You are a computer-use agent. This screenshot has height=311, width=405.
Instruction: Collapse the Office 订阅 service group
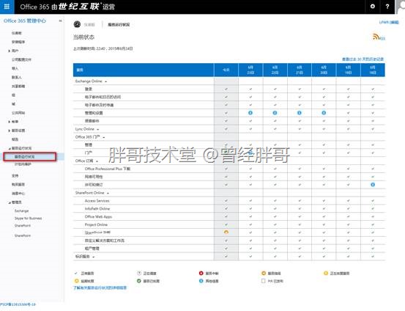coord(97,161)
